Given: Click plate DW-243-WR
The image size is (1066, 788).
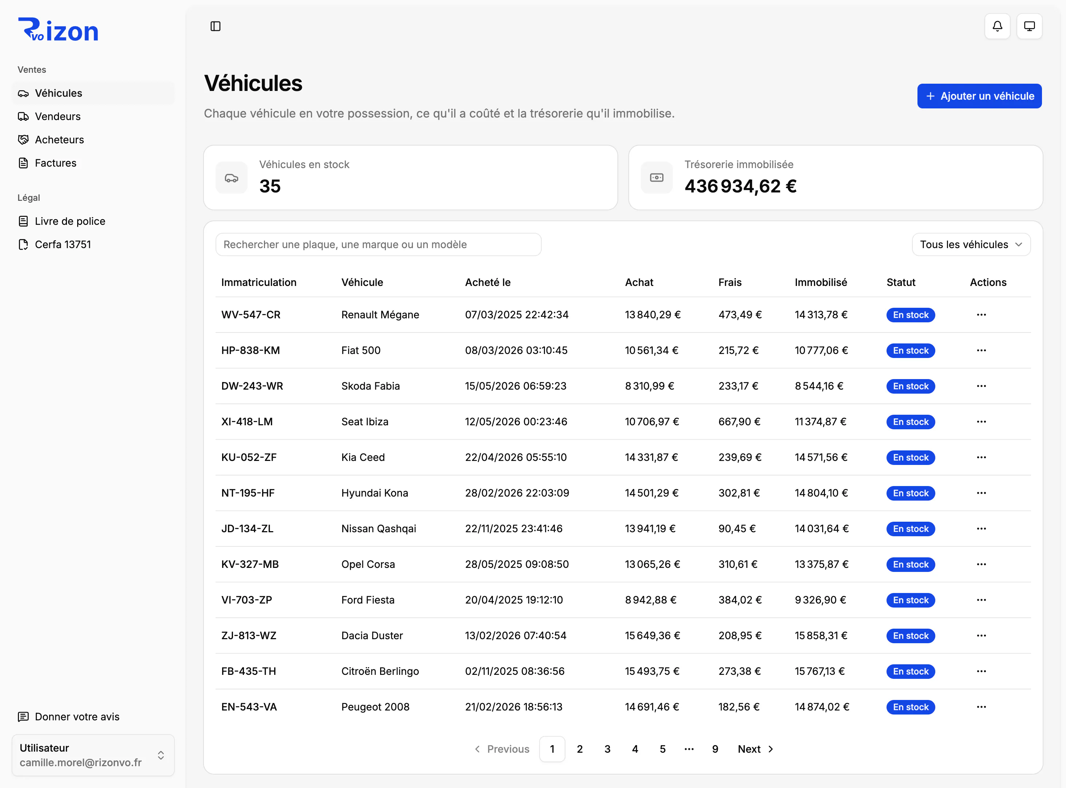Looking at the screenshot, I should point(252,386).
